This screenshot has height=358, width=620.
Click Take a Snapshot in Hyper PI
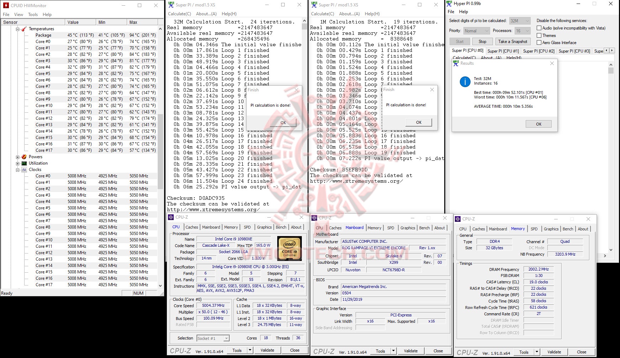[x=513, y=42]
